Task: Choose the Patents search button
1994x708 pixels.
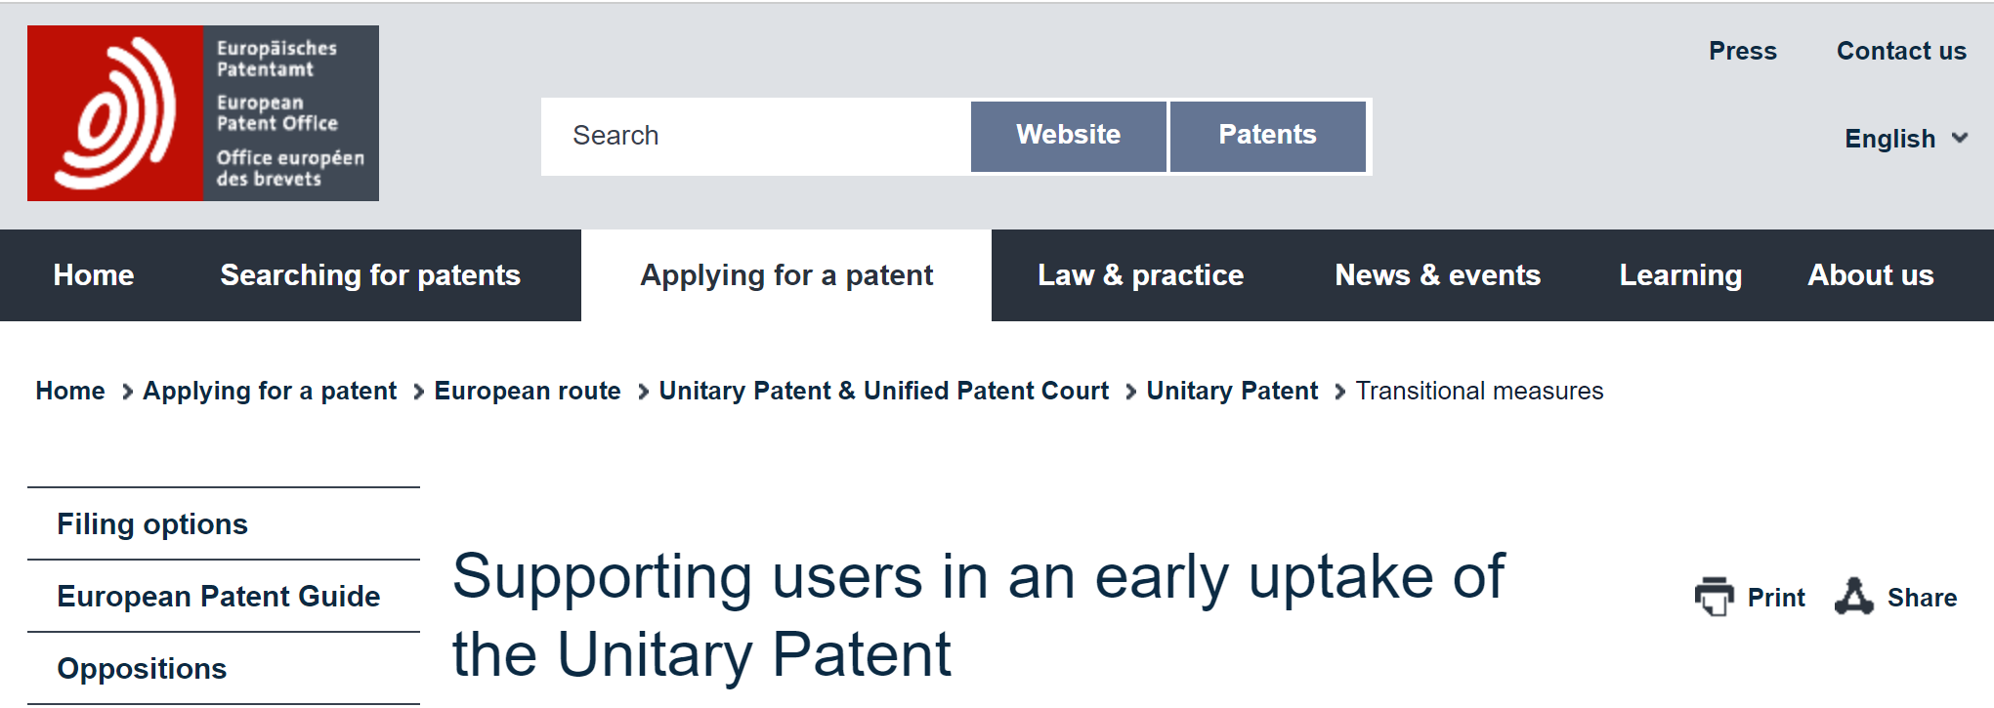Action: click(1267, 136)
